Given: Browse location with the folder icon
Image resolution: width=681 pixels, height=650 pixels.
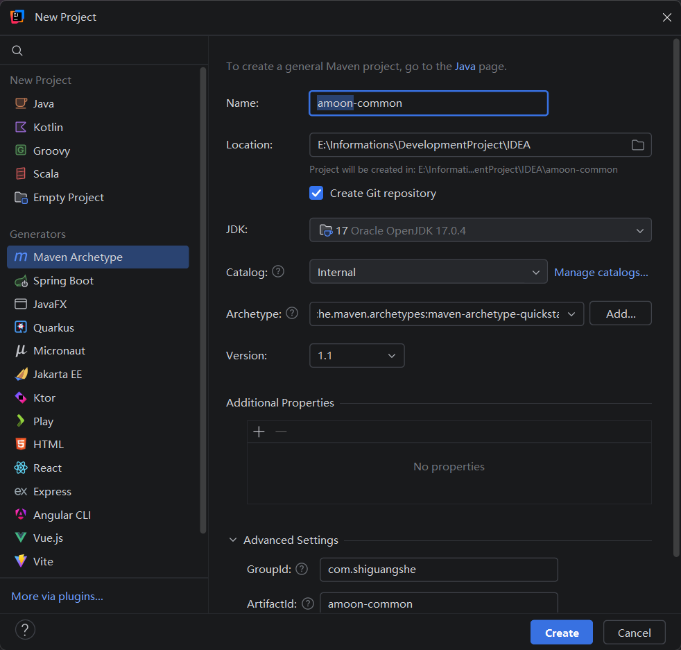Looking at the screenshot, I should (x=637, y=145).
